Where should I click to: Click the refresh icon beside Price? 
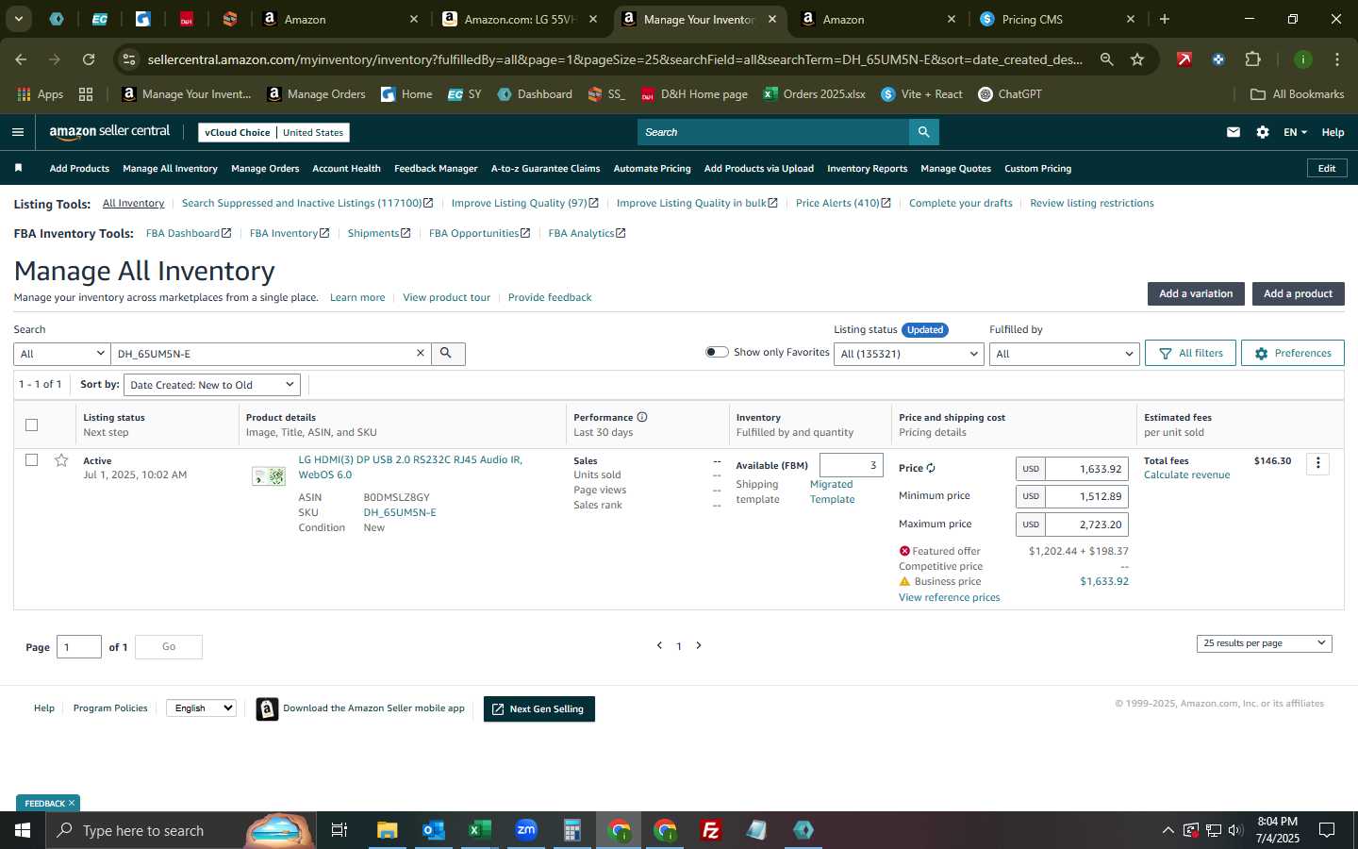(931, 468)
